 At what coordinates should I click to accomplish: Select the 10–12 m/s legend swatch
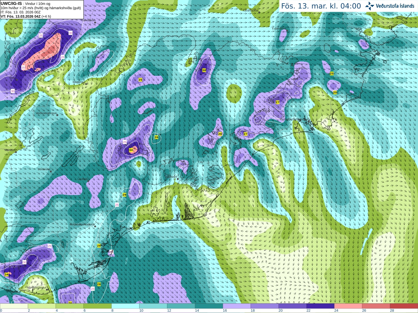153,306
